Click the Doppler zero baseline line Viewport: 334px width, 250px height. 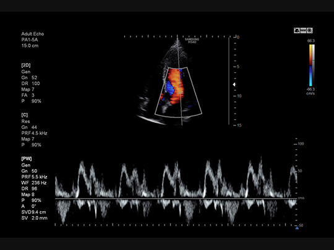point(176,199)
